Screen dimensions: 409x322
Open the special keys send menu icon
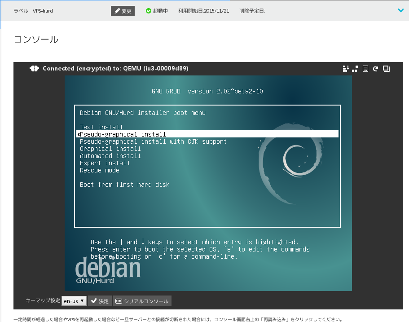click(x=346, y=69)
